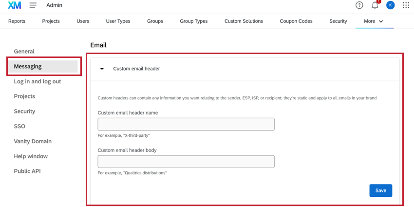Open the Coupon Codes tab
This screenshot has width=414, height=207.
tap(296, 21)
